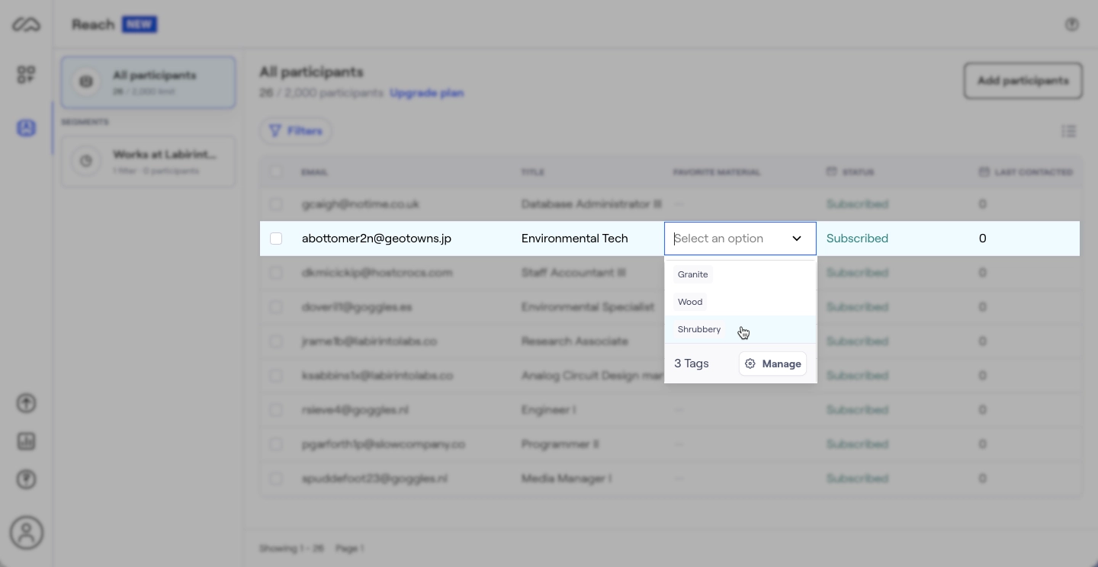The height and width of the screenshot is (567, 1098).
Task: Open the Reach logo home icon
Action: pos(26,24)
